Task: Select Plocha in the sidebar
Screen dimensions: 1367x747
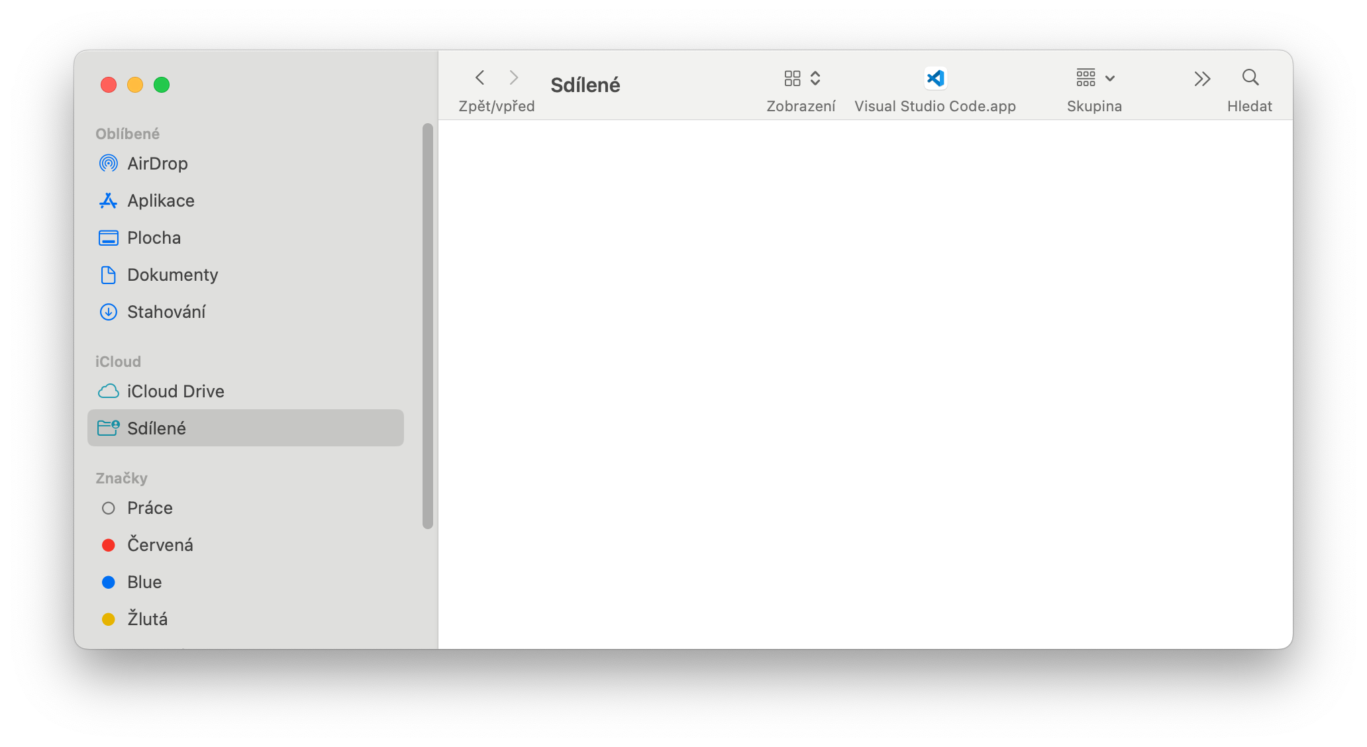Action: pos(154,238)
